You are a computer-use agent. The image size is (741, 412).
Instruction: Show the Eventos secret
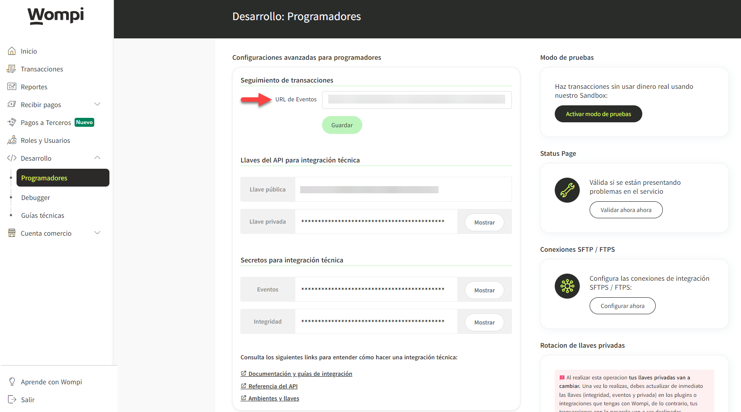coord(485,290)
